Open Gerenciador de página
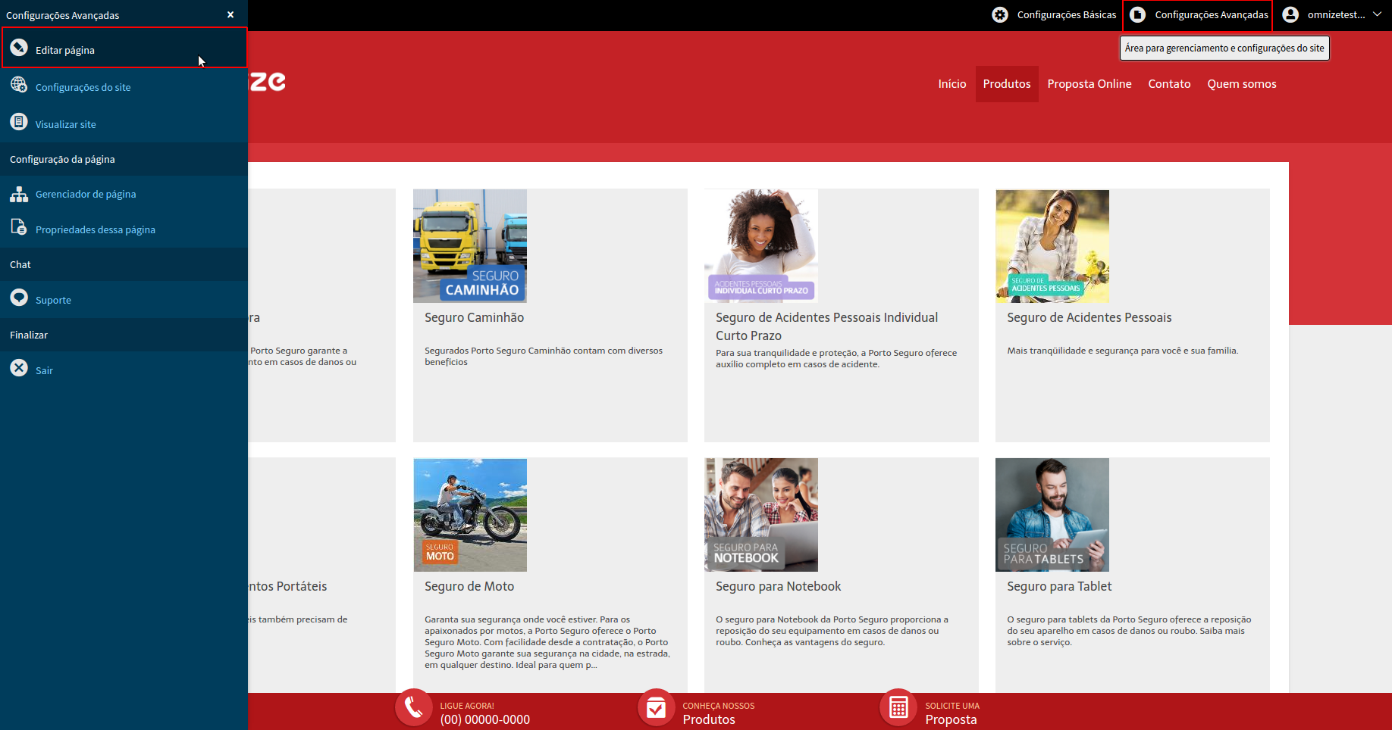This screenshot has width=1392, height=730. tap(86, 194)
